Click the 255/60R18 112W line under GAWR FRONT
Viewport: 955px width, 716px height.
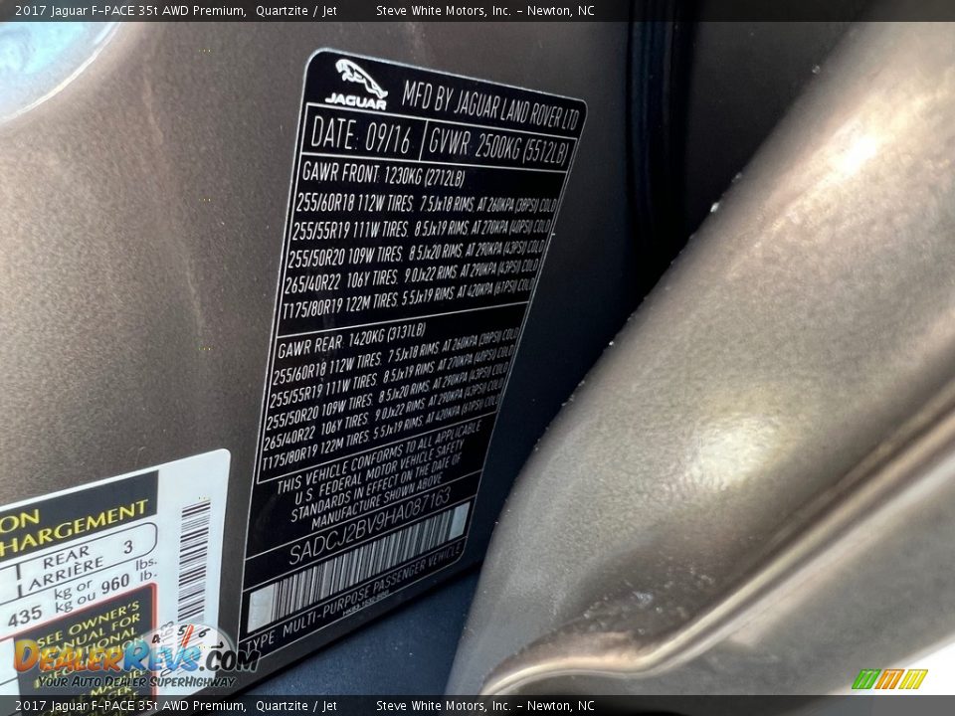(426, 203)
